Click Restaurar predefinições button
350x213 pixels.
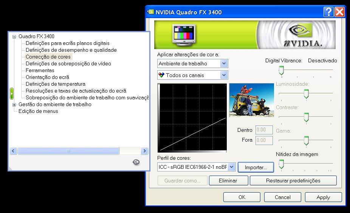point(293,181)
